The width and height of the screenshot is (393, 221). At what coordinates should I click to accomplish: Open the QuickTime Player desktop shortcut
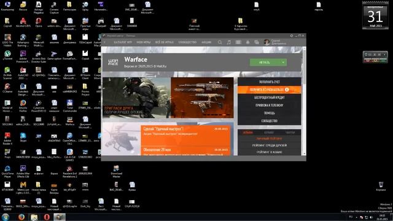(7, 171)
